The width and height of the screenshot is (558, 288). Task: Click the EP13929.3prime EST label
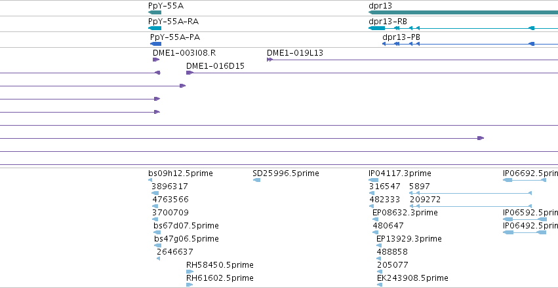[409, 239]
